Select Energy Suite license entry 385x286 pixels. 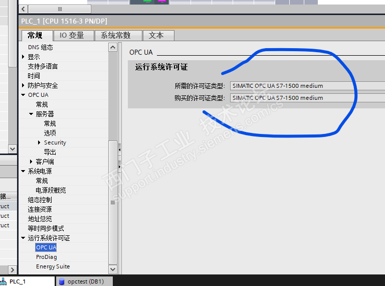53,266
